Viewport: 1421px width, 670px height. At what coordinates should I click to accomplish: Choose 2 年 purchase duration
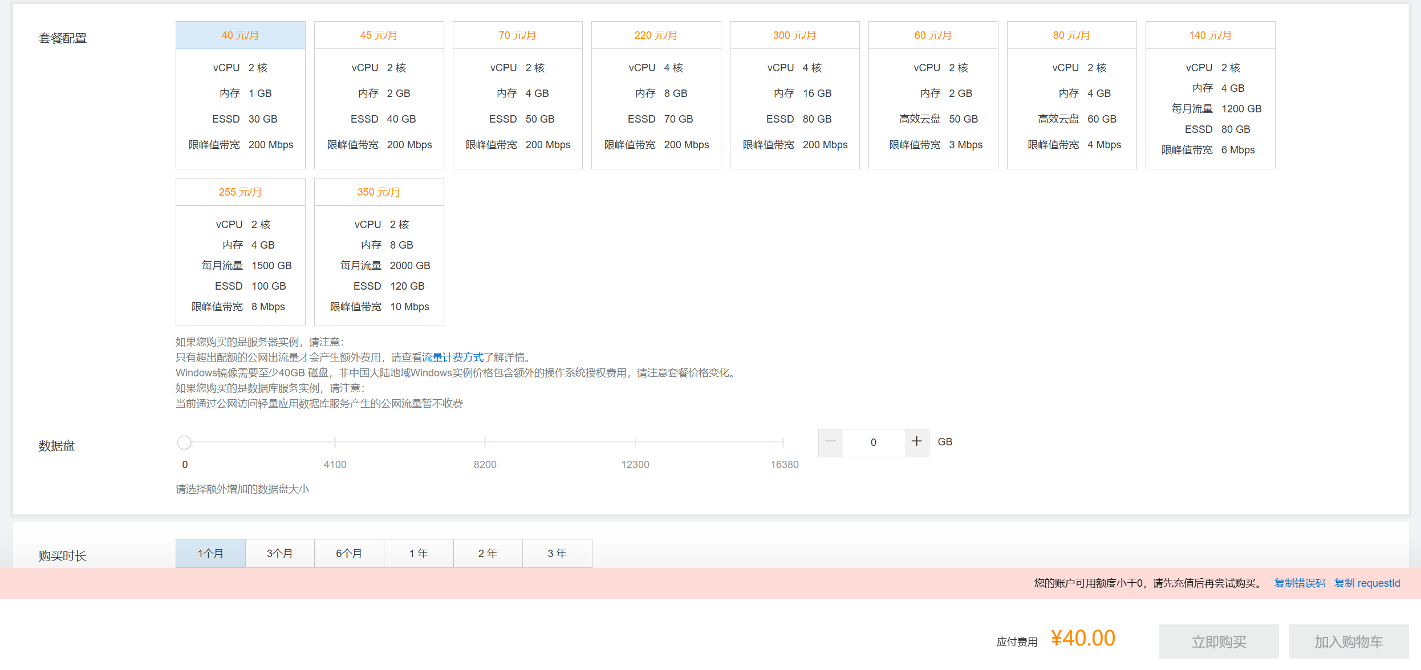(488, 553)
